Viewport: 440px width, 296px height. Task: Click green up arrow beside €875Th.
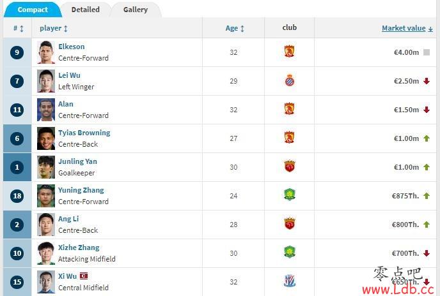(427, 196)
